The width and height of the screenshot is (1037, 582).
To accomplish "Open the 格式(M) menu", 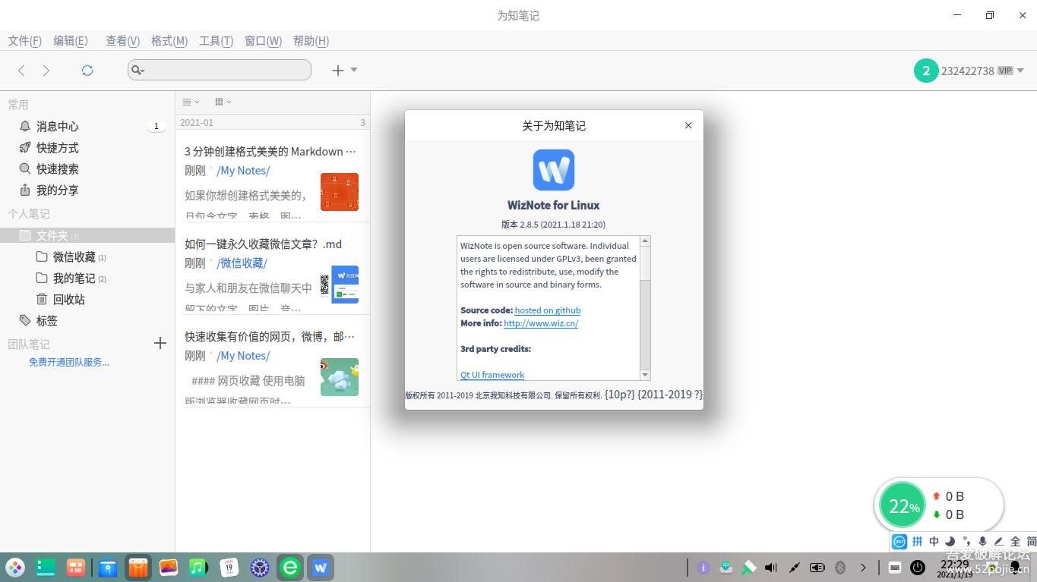I will pos(169,41).
